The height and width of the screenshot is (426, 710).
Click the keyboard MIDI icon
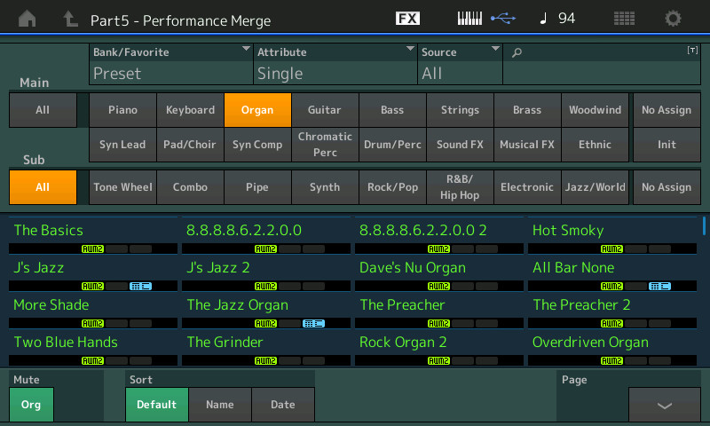pyautogui.click(x=471, y=19)
